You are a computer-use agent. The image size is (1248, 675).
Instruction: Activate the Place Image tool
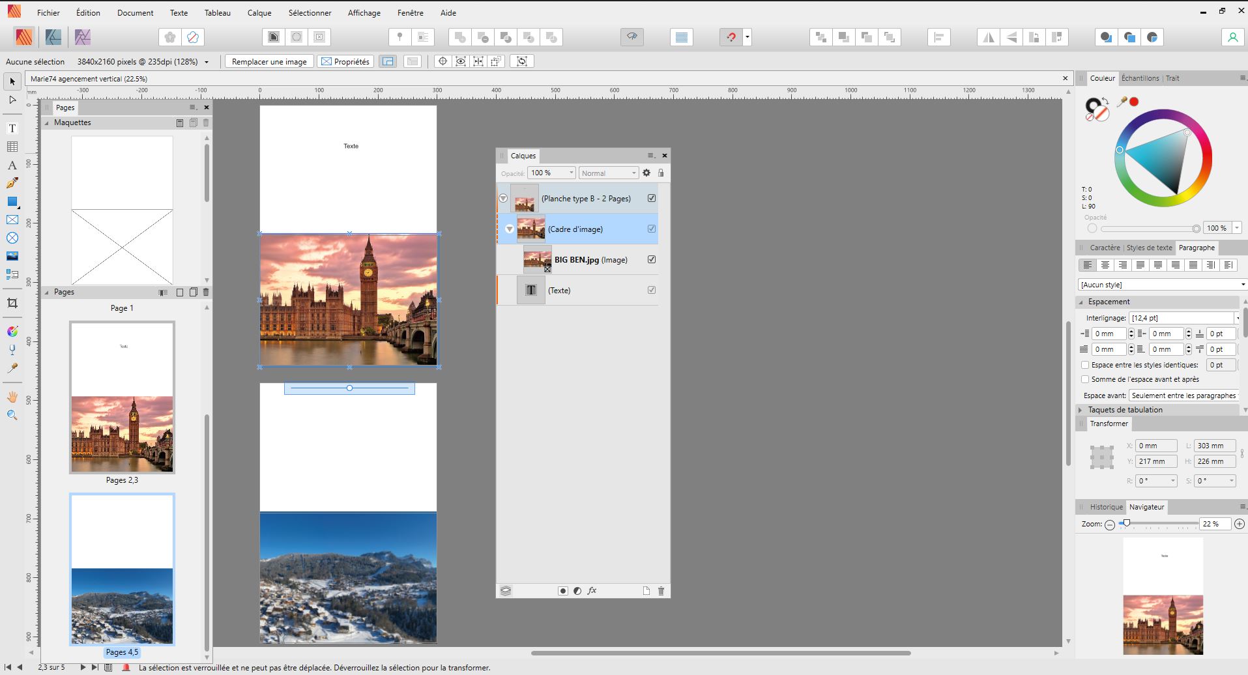point(12,256)
